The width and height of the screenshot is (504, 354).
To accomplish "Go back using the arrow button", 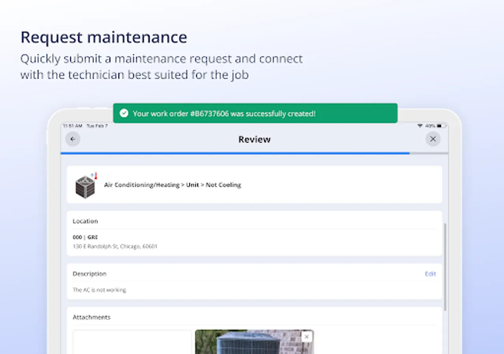I will 72,139.
